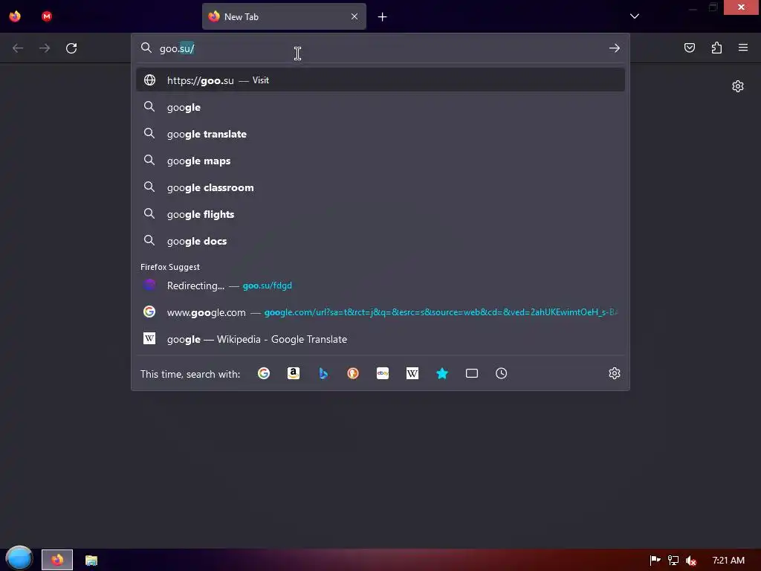Choose 'google docs' suggestion

380,241
